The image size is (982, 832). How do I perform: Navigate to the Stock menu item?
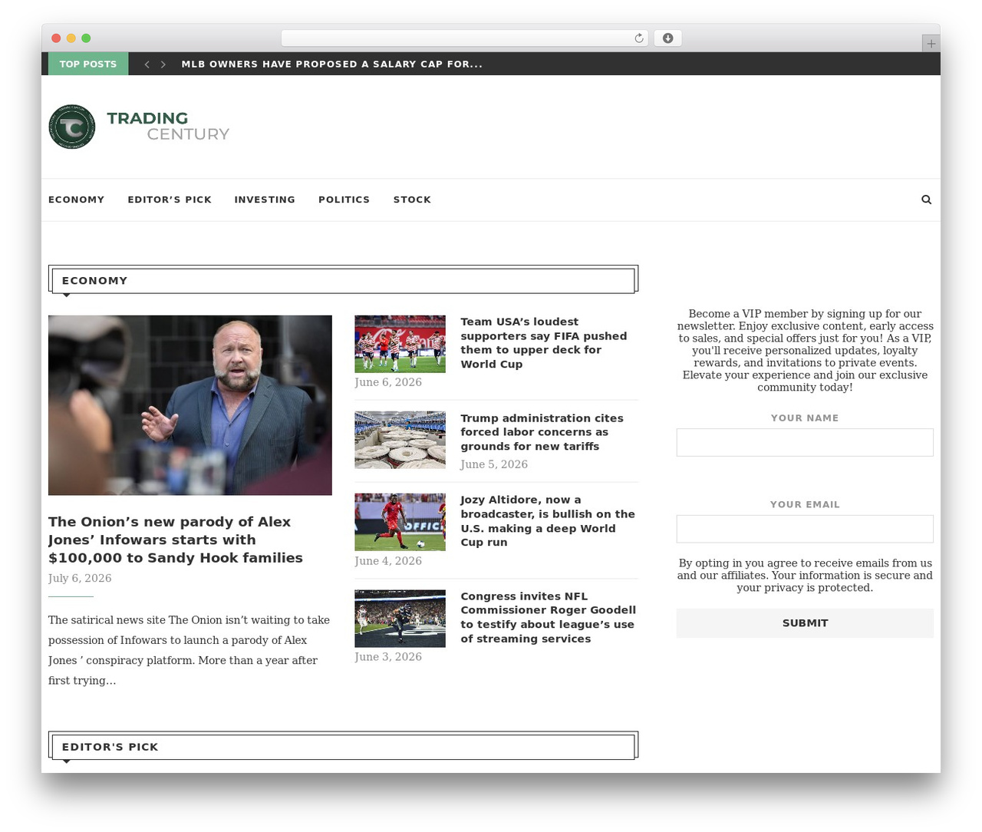412,200
